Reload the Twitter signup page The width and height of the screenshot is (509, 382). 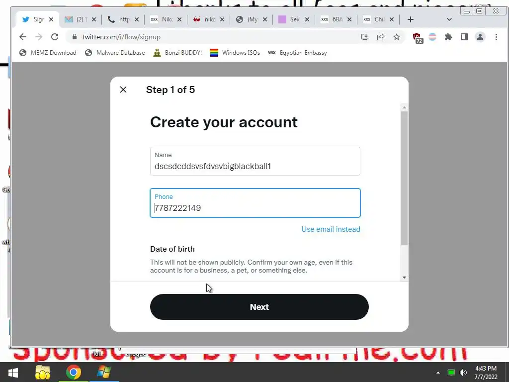click(x=55, y=37)
